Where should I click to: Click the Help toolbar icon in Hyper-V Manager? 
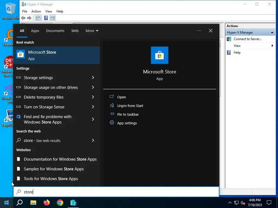(x=46, y=18)
